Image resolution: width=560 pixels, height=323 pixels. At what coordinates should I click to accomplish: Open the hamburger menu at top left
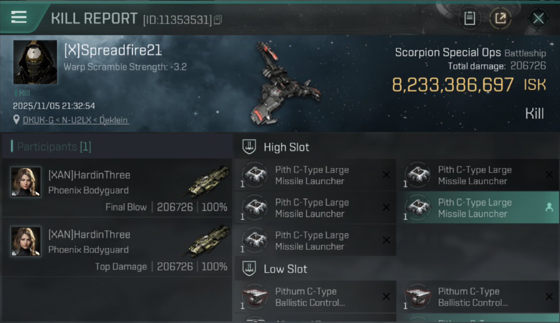[19, 18]
